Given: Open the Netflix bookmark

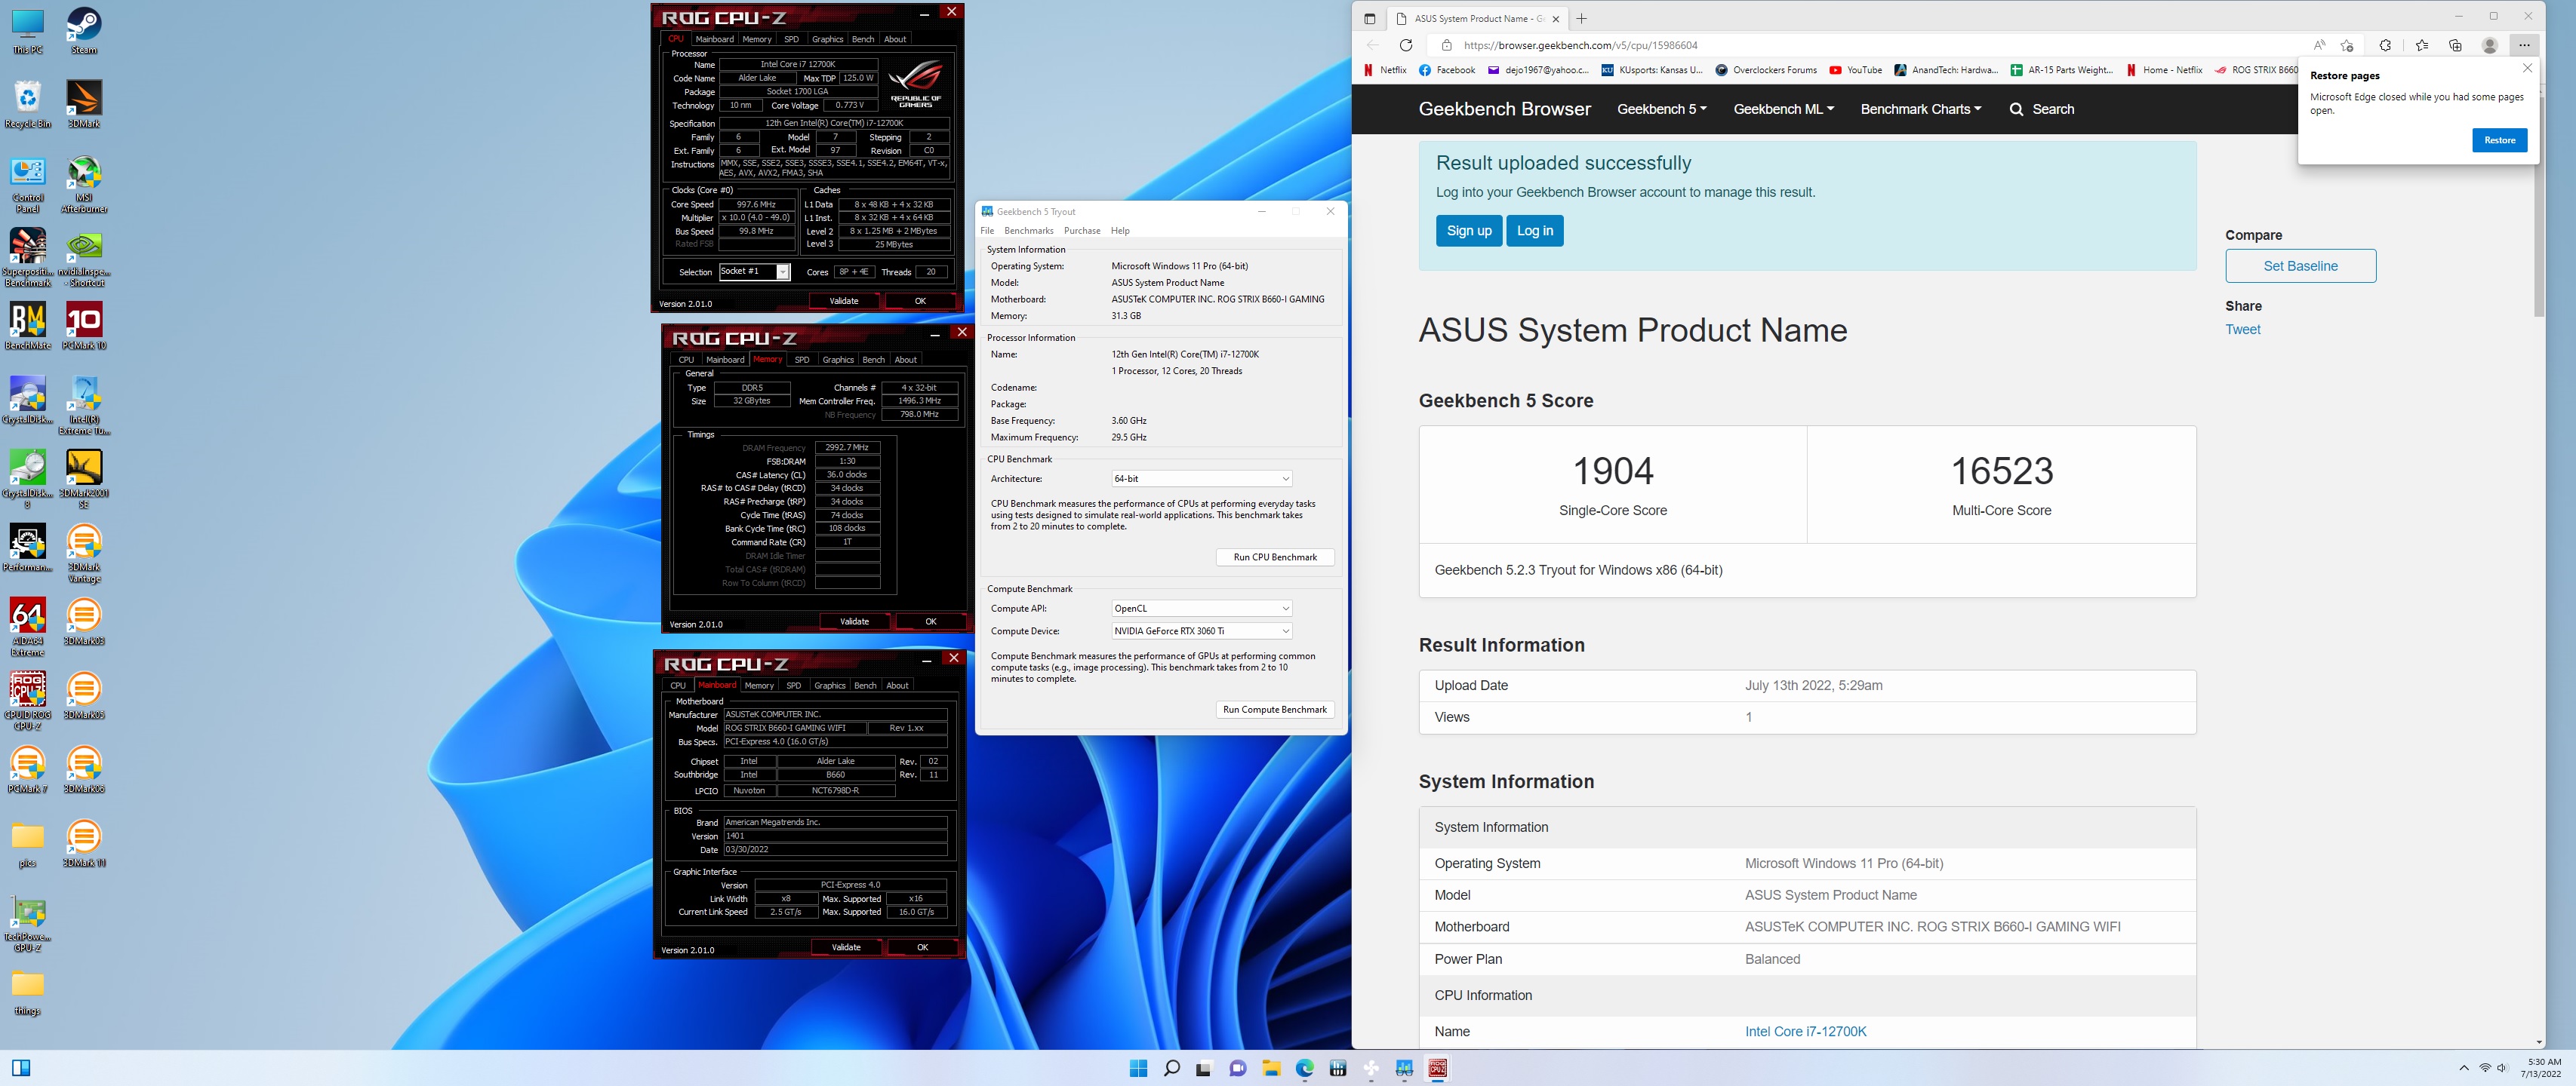Looking at the screenshot, I should [x=1385, y=70].
